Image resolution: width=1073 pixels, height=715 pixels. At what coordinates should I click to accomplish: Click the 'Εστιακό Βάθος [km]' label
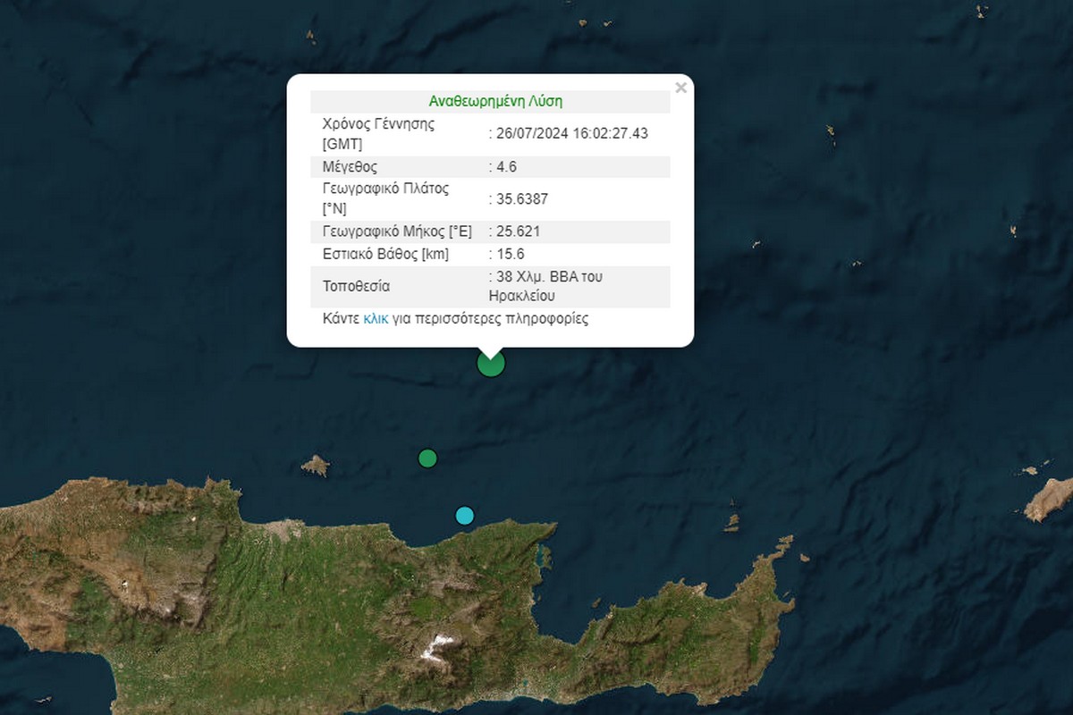coord(385,254)
